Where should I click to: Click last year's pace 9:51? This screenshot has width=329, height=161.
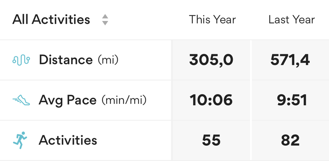pyautogui.click(x=292, y=100)
